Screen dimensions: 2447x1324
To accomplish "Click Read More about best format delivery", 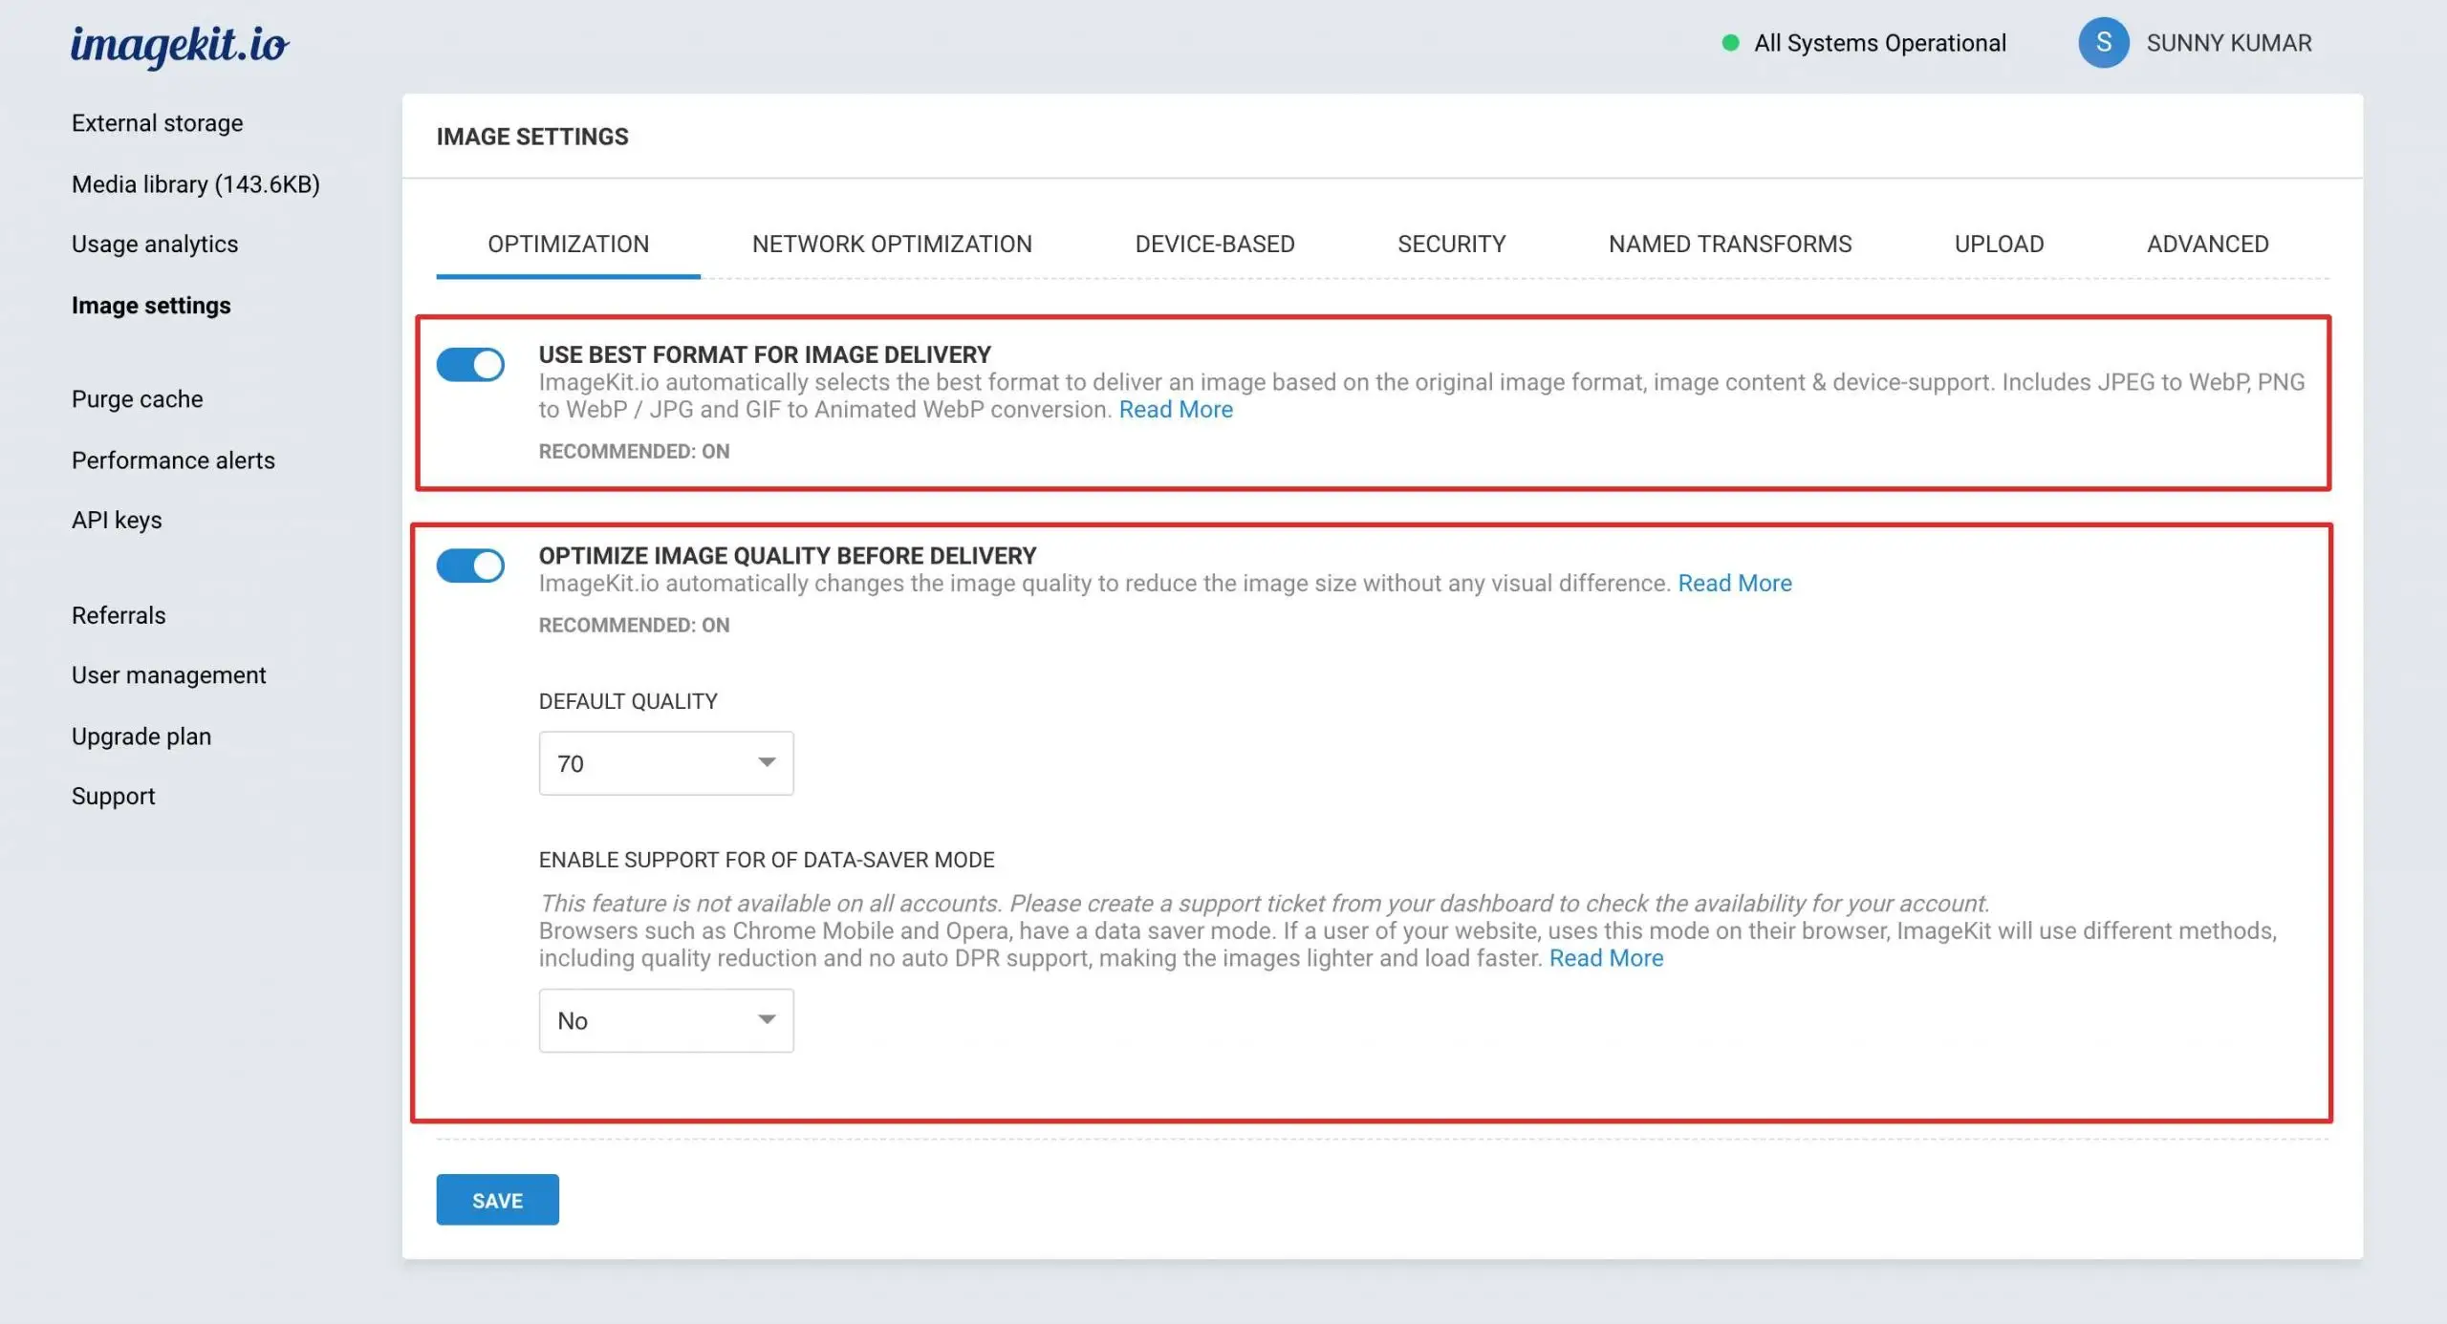I will point(1175,409).
